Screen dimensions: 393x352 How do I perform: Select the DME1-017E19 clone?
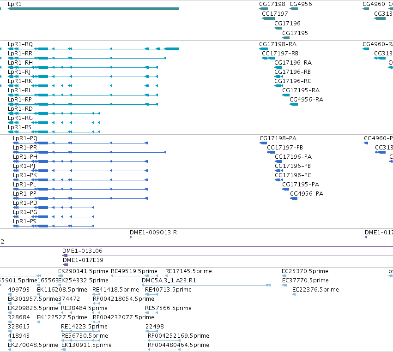pos(228,265)
